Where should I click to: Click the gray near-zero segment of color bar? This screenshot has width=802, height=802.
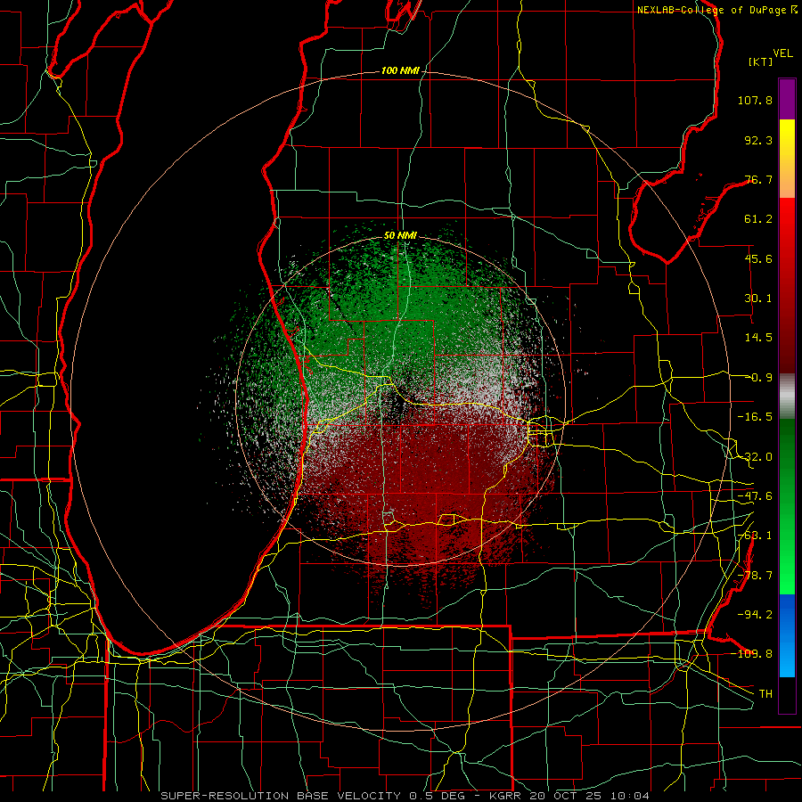pyautogui.click(x=787, y=397)
